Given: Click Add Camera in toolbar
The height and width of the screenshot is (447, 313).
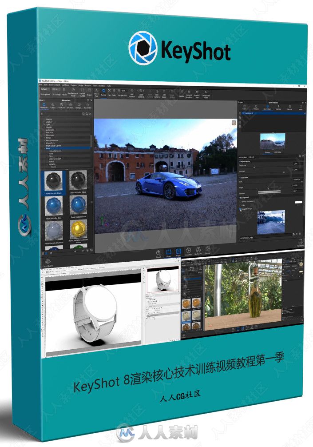Looking at the screenshot, I should click(132, 93).
